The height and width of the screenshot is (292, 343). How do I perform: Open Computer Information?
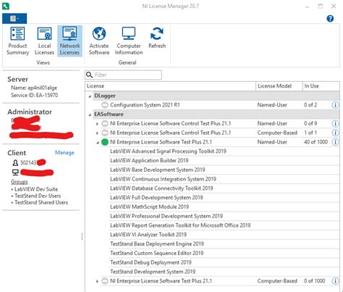129,41
